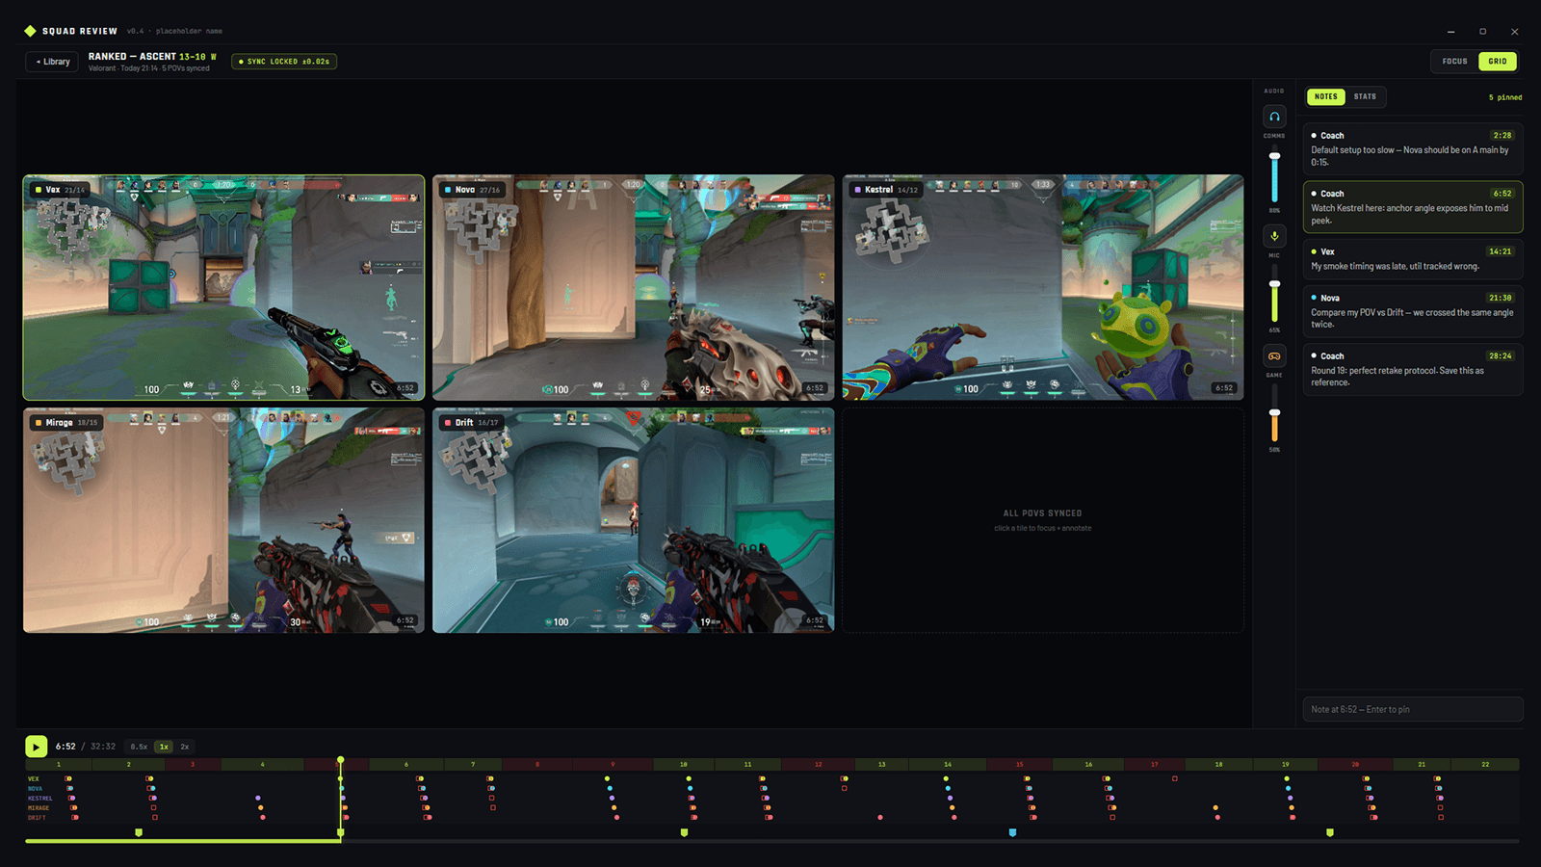Select the MIRAGE timeline row label

(38, 807)
